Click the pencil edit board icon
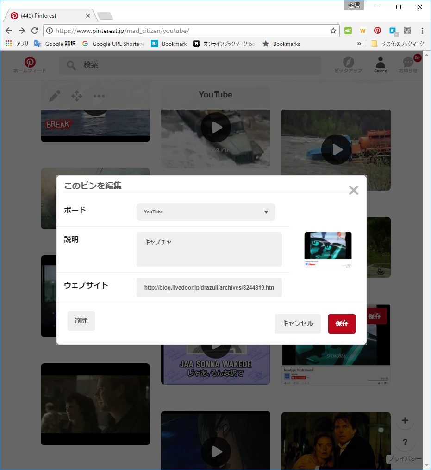431x470 pixels. 55,96
